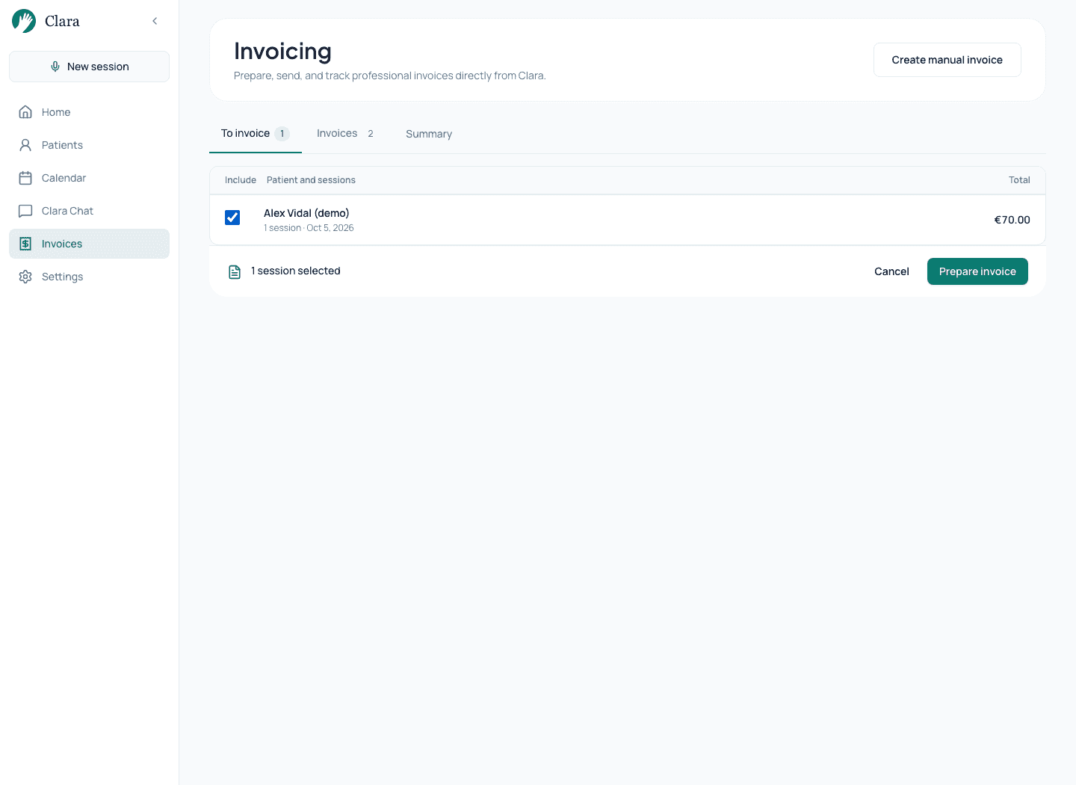Viewport: 1076px width, 785px height.
Task: Click the 1 session selected text
Action: [296, 271]
